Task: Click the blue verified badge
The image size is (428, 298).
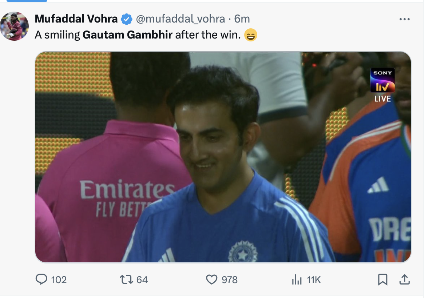Action: 126,19
